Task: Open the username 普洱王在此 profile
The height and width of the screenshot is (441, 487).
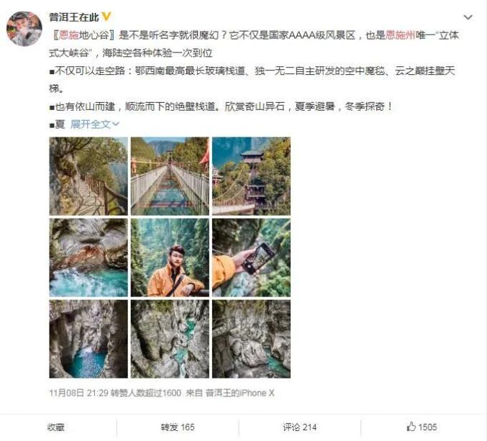Action: (74, 17)
